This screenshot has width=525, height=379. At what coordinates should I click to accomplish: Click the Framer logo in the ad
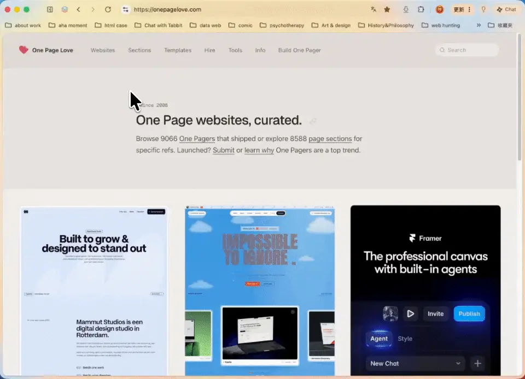point(425,238)
